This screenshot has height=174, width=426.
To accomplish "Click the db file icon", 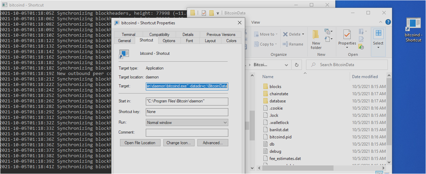I will tap(265, 144).
